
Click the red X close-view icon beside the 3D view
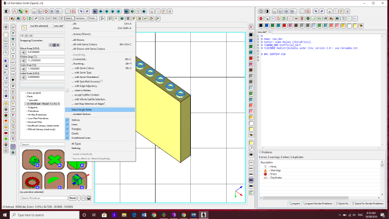click(251, 27)
